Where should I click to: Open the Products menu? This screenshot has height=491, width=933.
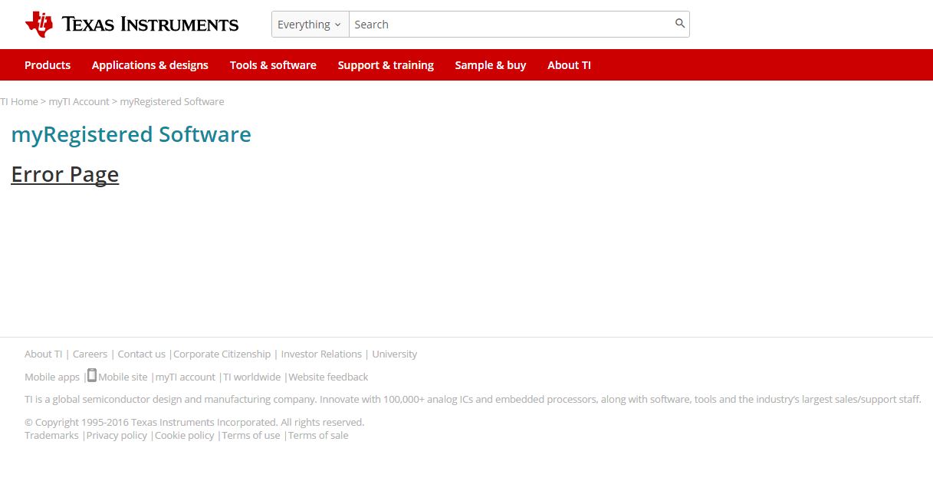click(x=48, y=65)
